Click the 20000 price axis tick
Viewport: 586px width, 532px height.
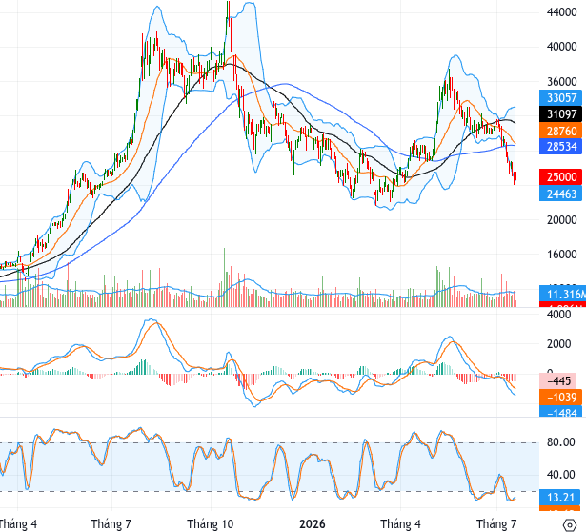tap(561, 220)
